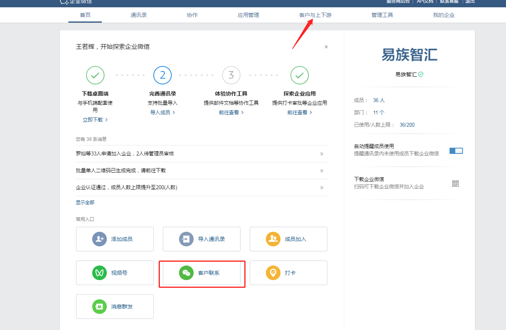
Task: Click the 完善通讯录 step title
Action: tap(163, 94)
